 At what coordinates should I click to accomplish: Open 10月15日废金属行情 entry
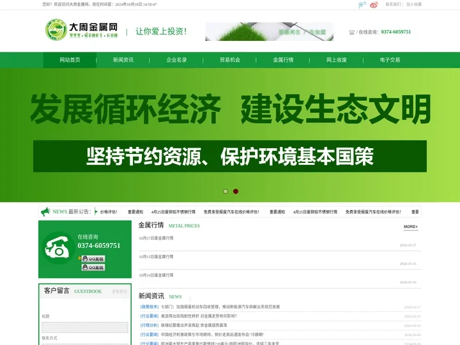click(x=156, y=257)
